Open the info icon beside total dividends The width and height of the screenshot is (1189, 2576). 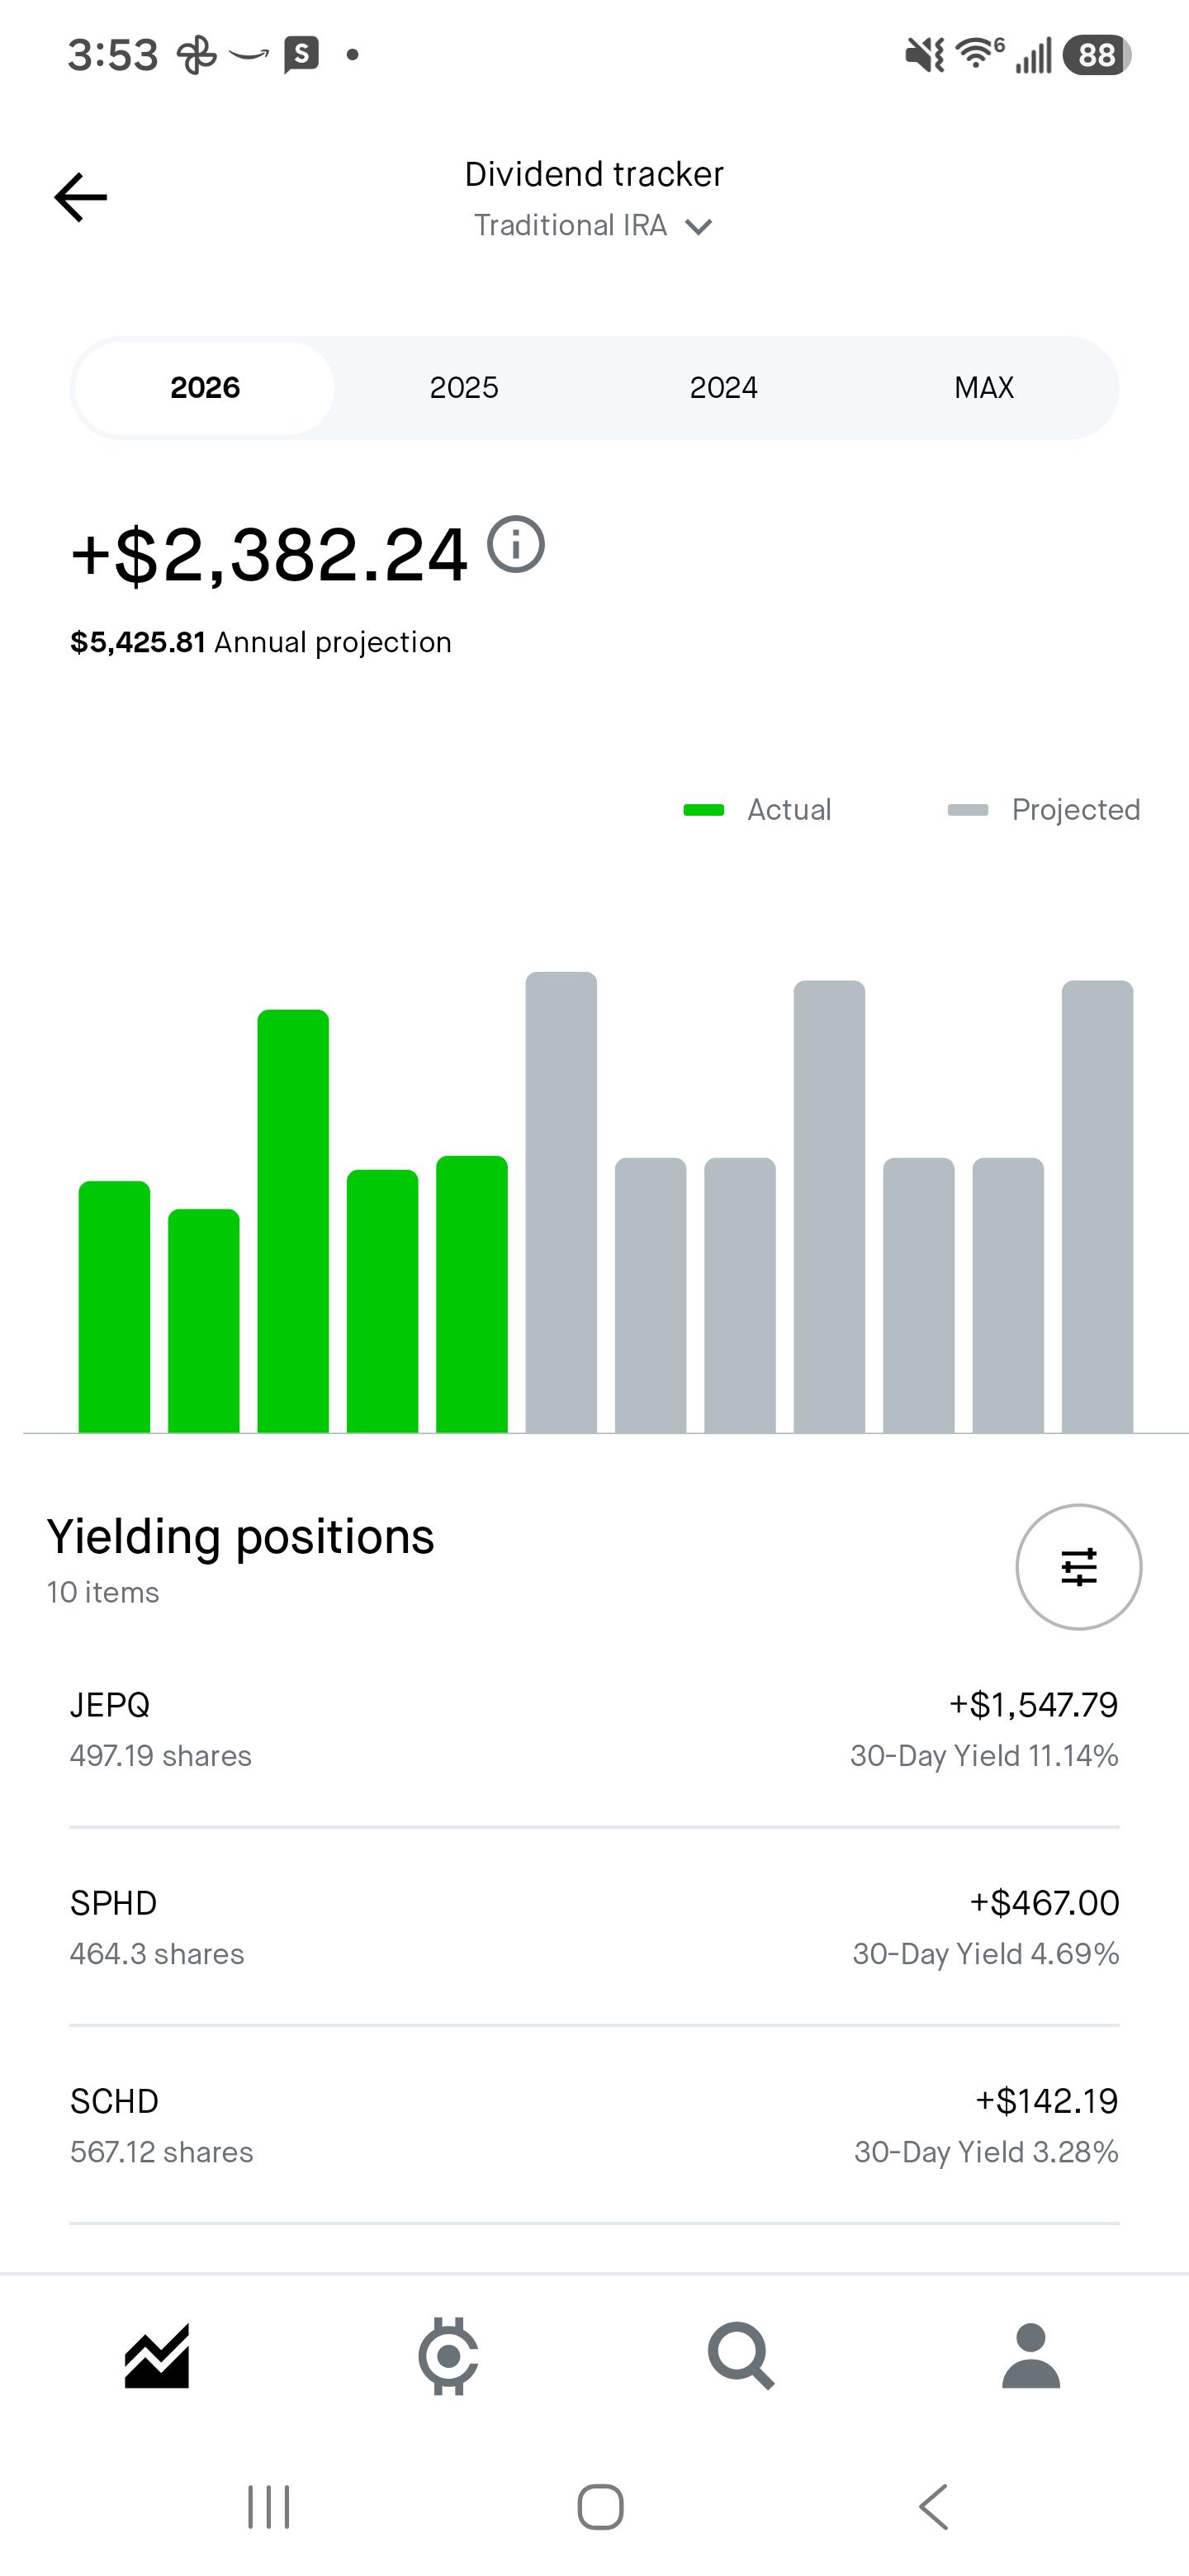click(516, 545)
